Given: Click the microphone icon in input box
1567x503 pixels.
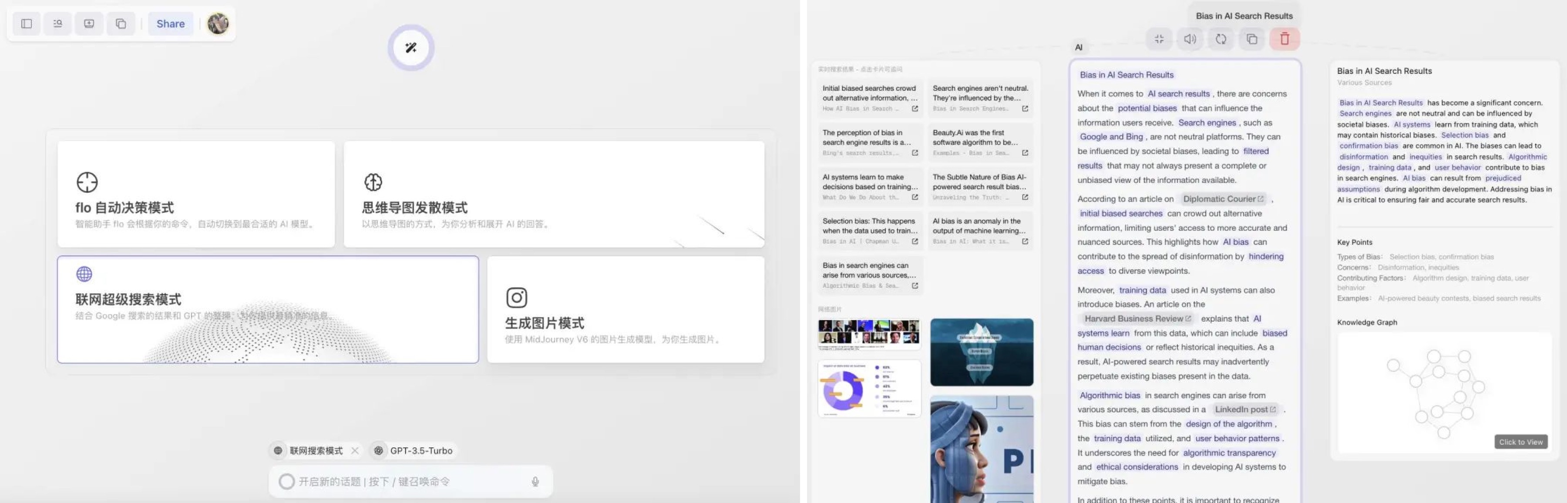Looking at the screenshot, I should [x=535, y=482].
